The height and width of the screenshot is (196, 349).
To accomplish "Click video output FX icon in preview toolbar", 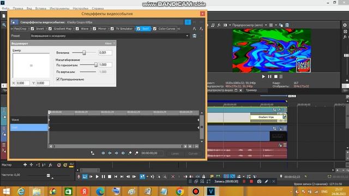I will tap(219, 25).
